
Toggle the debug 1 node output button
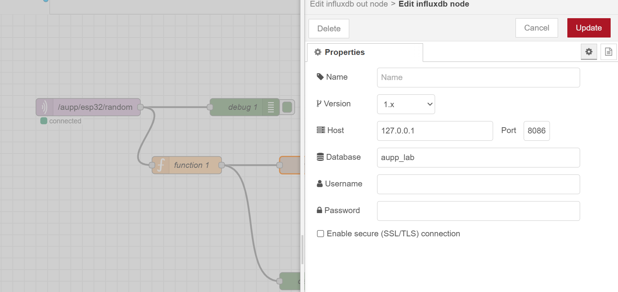pos(287,107)
